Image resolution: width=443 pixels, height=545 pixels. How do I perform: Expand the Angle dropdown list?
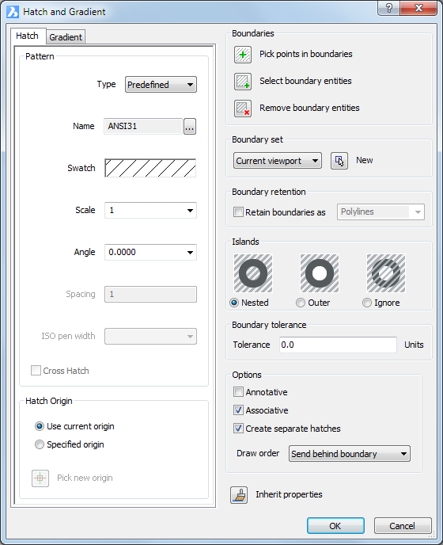(x=190, y=253)
